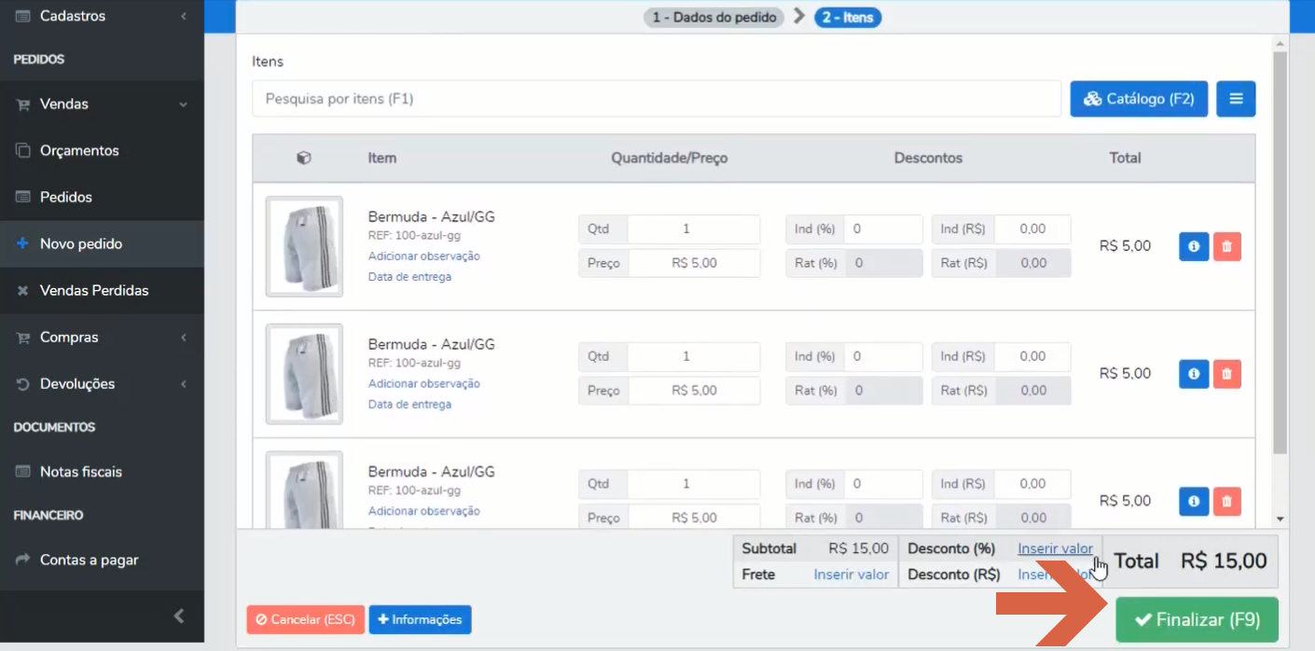Remove the third Bermuda item using trash icon
The width and height of the screenshot is (1315, 651).
[1226, 502]
